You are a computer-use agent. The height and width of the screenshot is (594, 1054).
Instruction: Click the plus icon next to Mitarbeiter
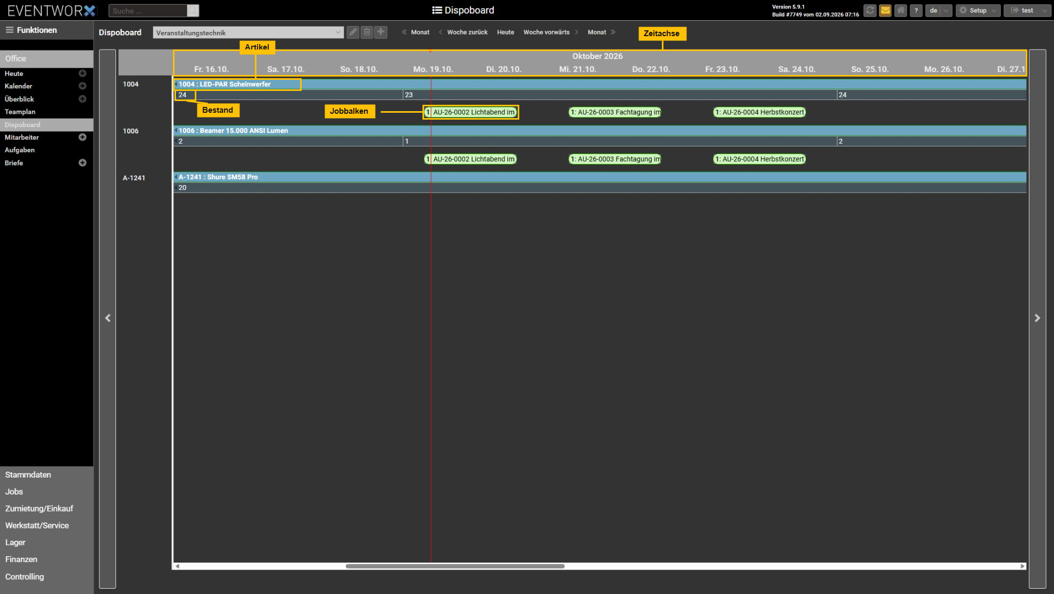click(x=82, y=137)
